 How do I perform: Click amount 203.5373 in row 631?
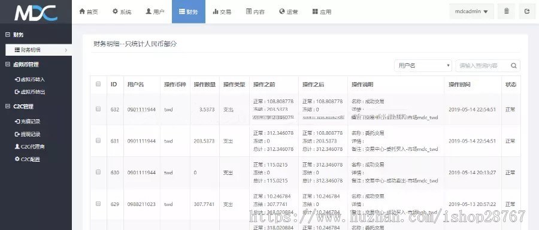(x=204, y=141)
